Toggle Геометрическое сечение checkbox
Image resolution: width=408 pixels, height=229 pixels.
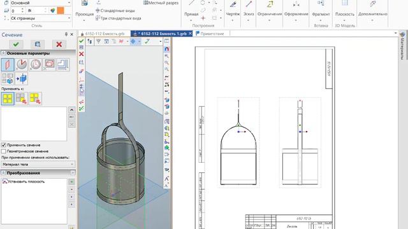(4, 151)
